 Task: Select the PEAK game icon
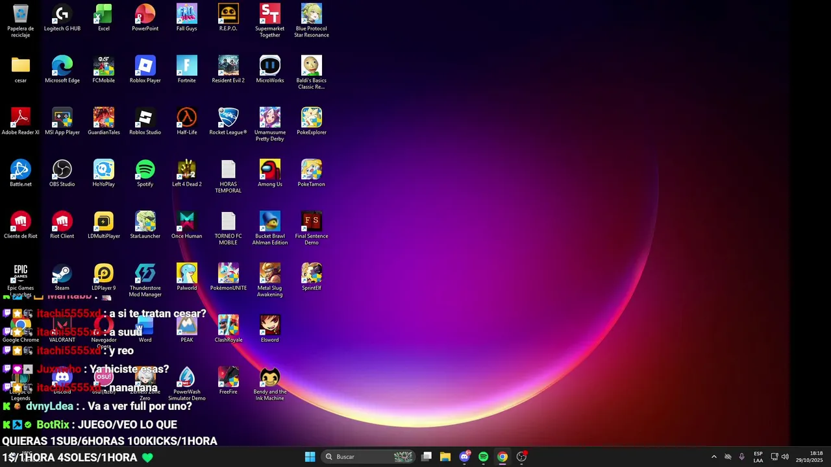[187, 329]
